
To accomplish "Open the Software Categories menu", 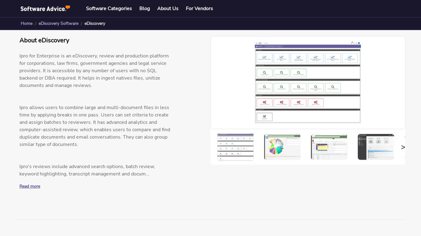I will pyautogui.click(x=109, y=8).
